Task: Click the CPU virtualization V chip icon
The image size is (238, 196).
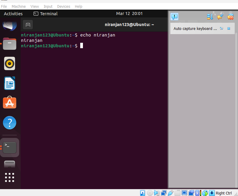Action: click(197, 193)
